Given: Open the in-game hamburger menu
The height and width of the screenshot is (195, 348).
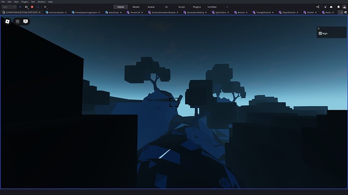Looking at the screenshot, I should pos(18,22).
